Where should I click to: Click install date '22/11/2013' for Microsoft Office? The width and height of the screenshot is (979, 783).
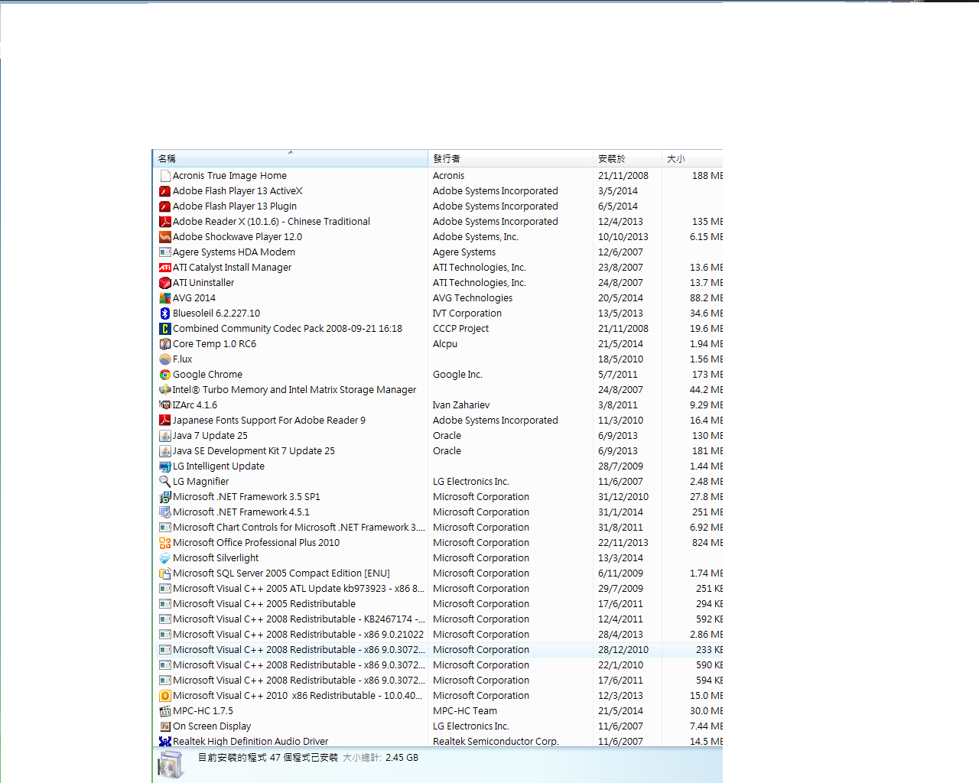pos(623,543)
